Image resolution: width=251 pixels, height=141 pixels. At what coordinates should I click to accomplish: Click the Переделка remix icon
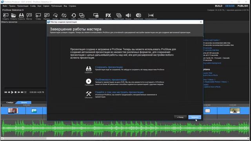(64, 16)
